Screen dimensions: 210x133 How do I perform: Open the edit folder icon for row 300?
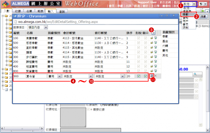152,57
